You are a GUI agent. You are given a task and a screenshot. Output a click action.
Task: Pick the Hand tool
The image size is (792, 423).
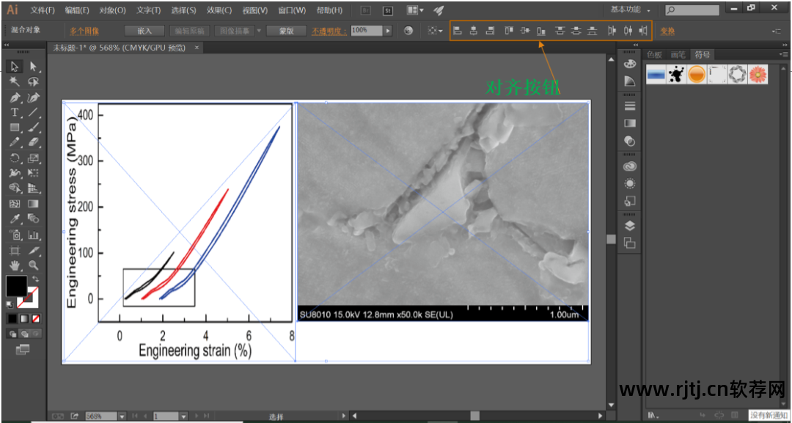[15, 265]
